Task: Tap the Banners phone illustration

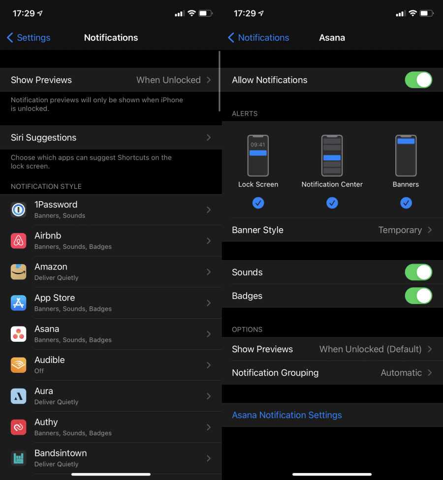Action: click(x=406, y=155)
